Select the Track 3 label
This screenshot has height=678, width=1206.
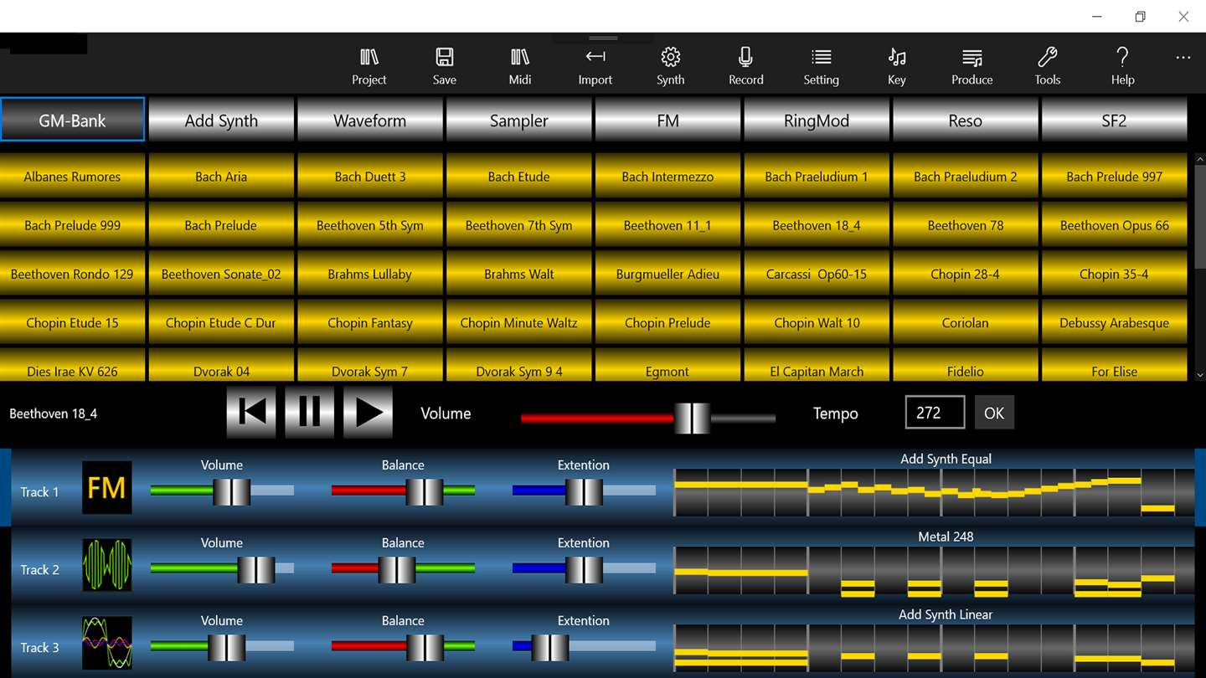pyautogui.click(x=39, y=648)
